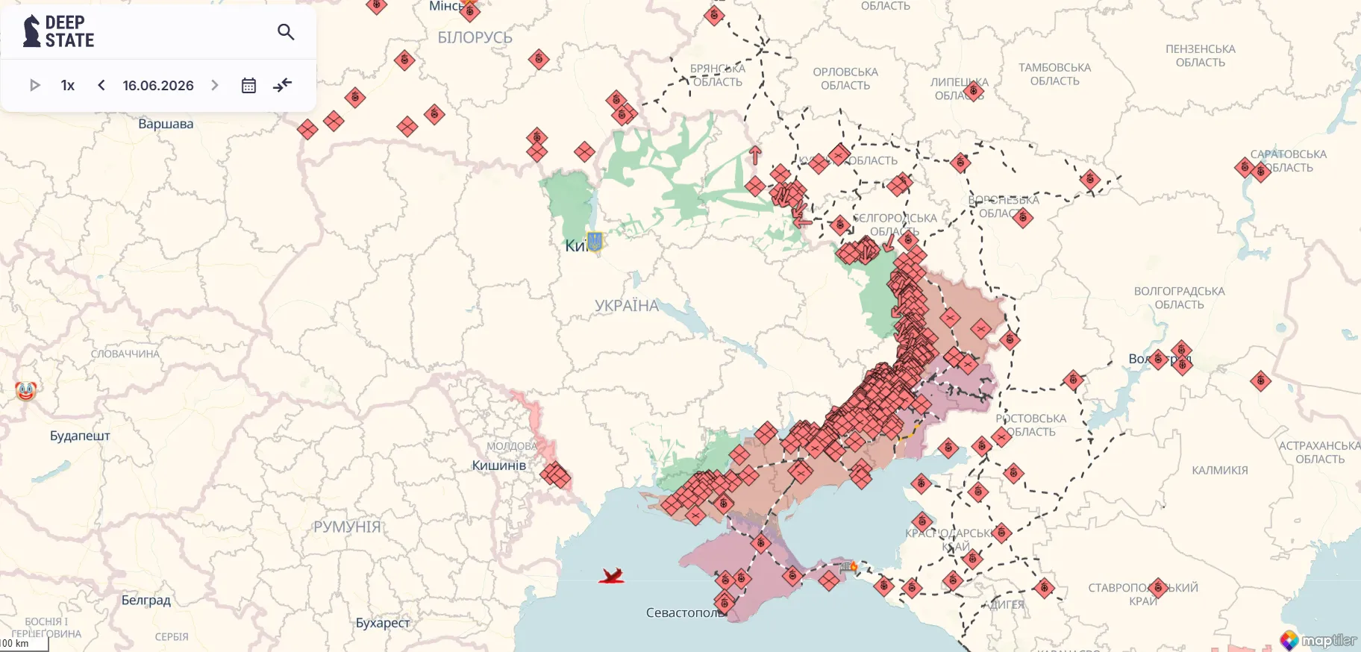Click the ТАМБОВСЬКА ОБЛАСТЬ label
The height and width of the screenshot is (652, 1361).
pos(1055,74)
